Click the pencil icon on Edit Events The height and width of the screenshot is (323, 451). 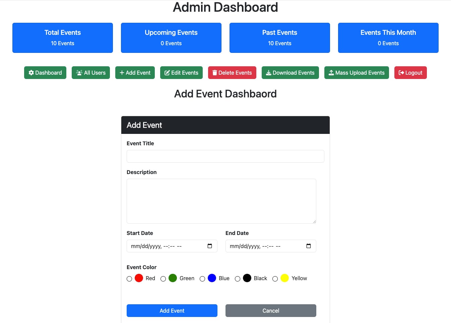167,73
